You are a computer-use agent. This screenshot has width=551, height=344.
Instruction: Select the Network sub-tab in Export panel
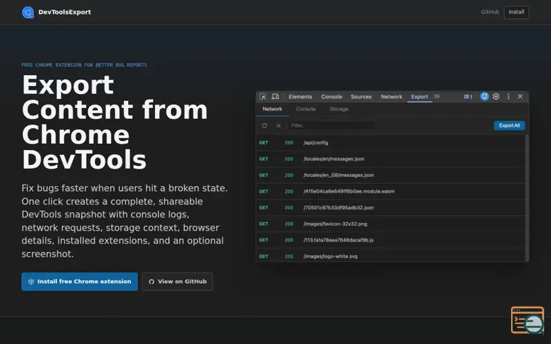click(272, 109)
